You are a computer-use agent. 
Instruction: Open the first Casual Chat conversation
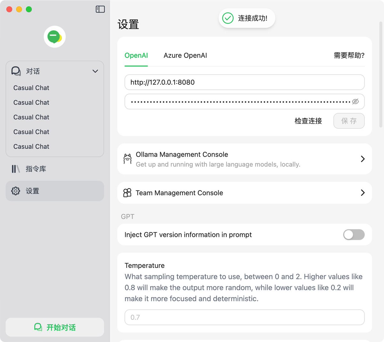[x=31, y=88]
